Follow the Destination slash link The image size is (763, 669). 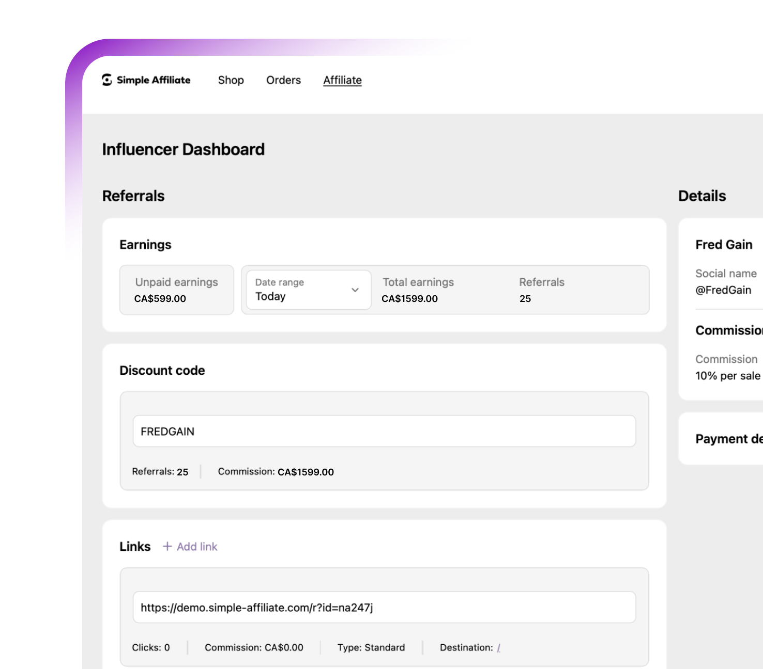click(498, 648)
